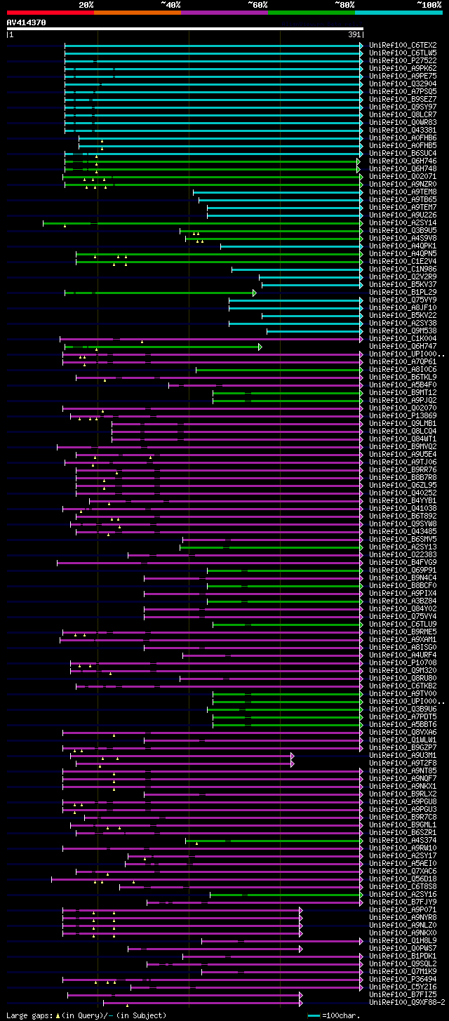Select the UniRef100_A9TV00 label
The image size is (449, 1021).
(403, 693)
